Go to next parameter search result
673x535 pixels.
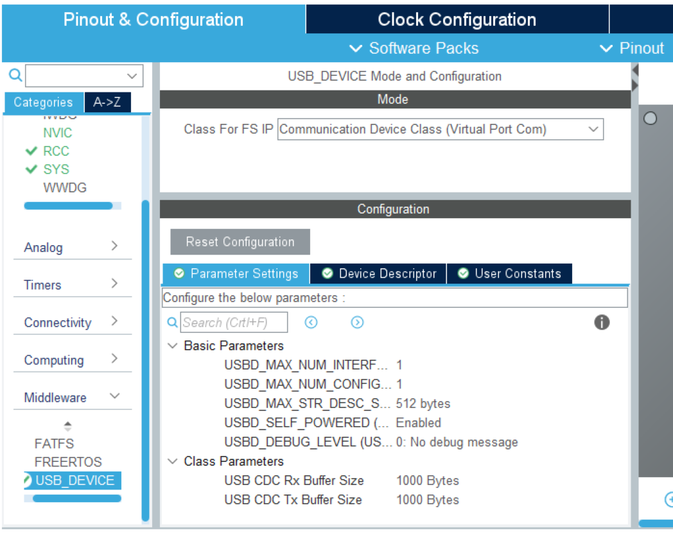357,322
